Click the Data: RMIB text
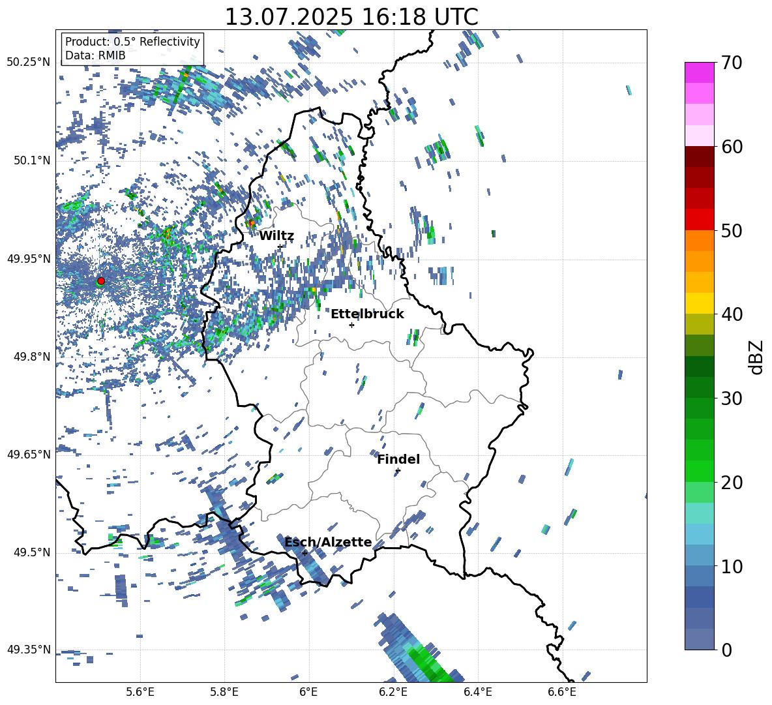The height and width of the screenshot is (705, 772). pos(95,55)
